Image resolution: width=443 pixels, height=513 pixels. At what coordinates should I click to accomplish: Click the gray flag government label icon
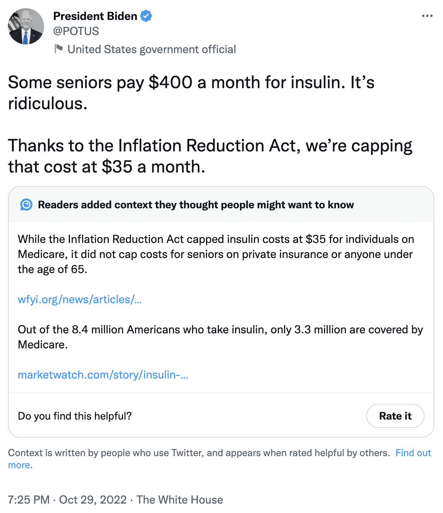[x=58, y=49]
